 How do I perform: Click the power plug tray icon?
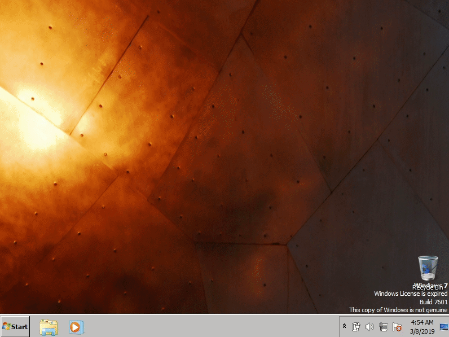pos(356,326)
